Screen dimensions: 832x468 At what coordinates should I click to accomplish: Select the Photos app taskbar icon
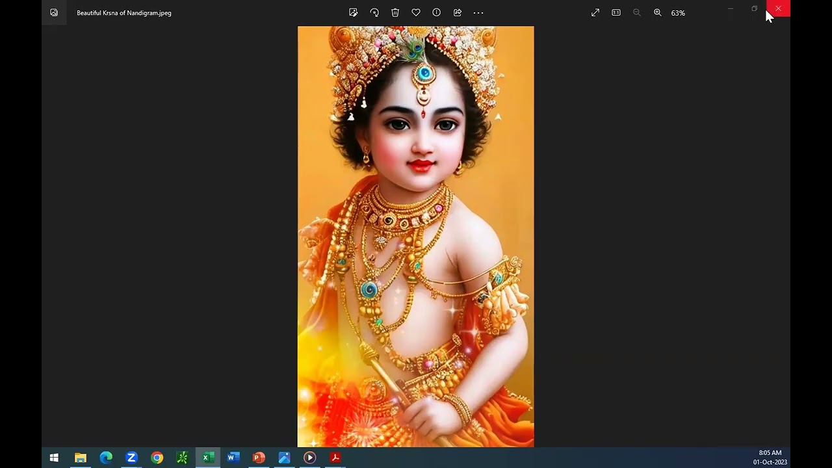pyautogui.click(x=284, y=458)
